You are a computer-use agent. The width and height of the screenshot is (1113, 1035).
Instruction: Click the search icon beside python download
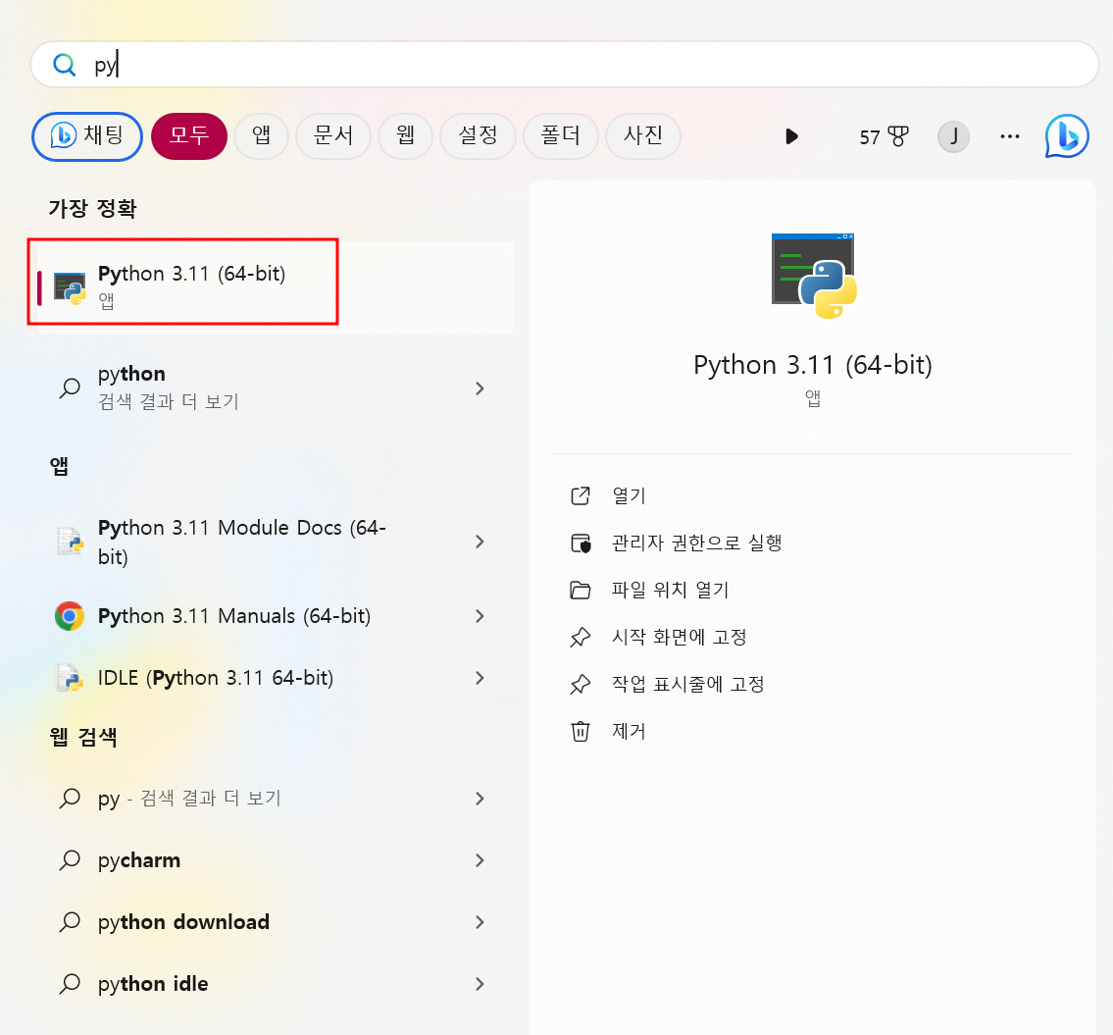70,922
